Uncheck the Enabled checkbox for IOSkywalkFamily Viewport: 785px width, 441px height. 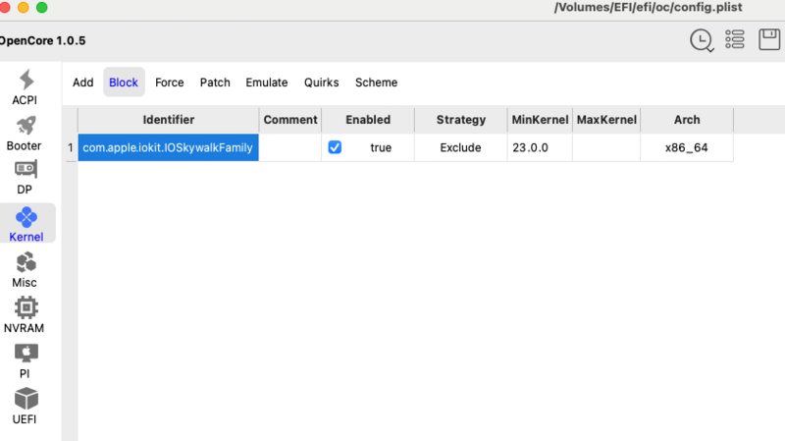335,147
